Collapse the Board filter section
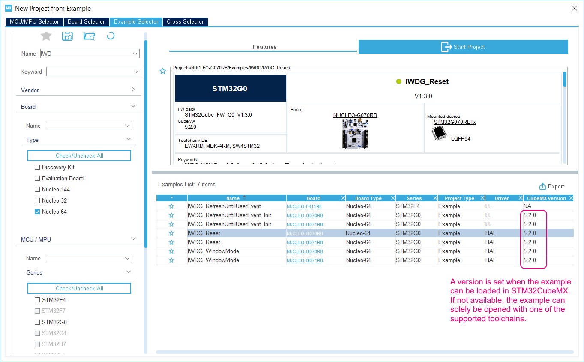The image size is (584, 362). coord(133,106)
